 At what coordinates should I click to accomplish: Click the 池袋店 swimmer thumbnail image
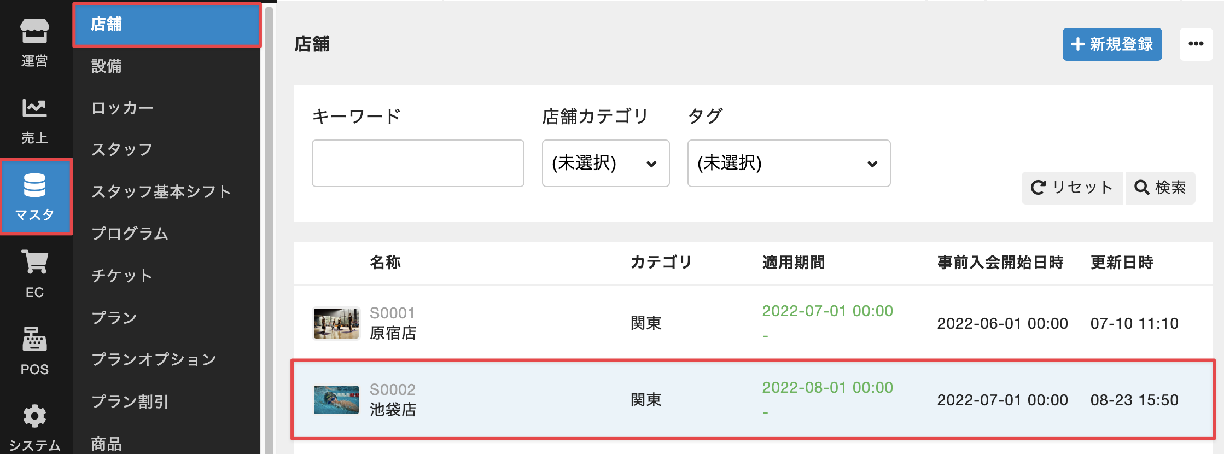[336, 400]
